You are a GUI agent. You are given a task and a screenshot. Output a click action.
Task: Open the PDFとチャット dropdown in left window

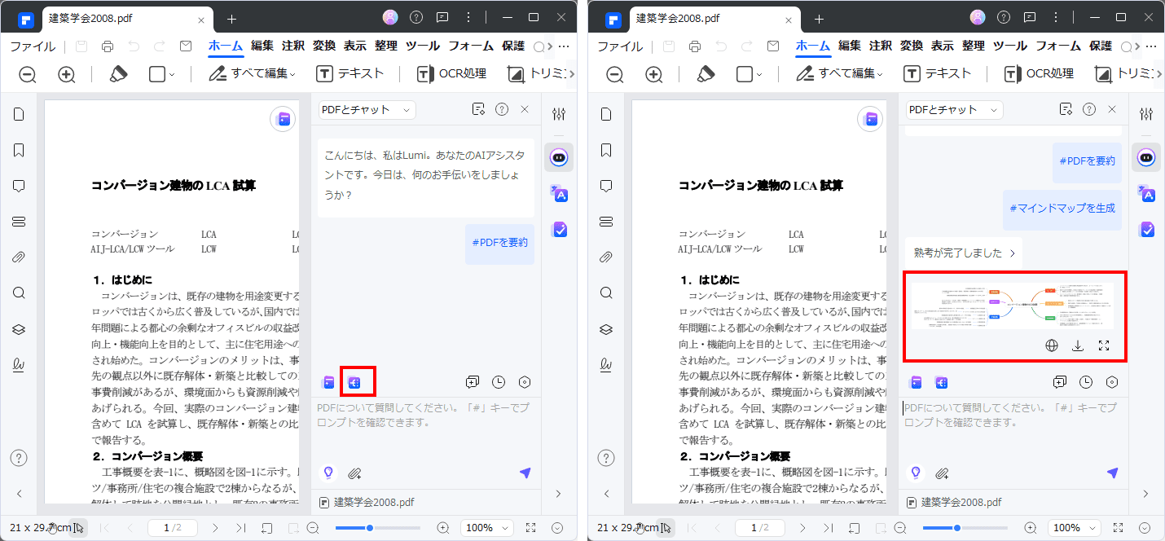tap(367, 109)
